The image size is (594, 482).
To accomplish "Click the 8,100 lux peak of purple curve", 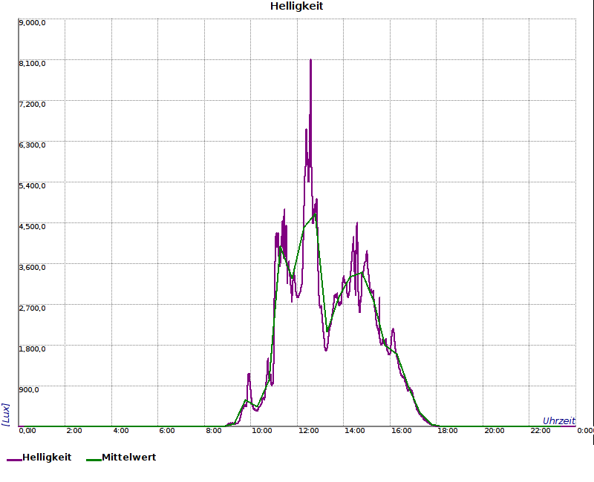I will point(310,60).
